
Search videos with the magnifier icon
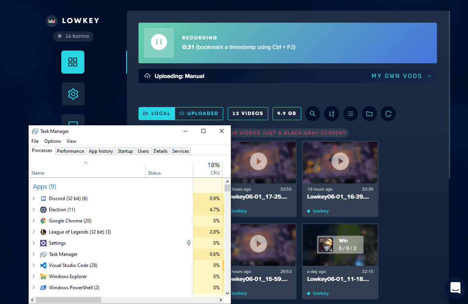click(312, 114)
